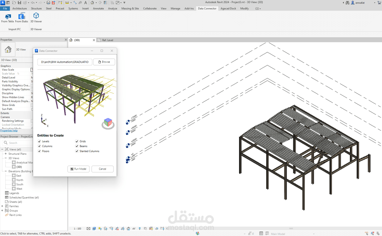382x236 pixels.
Task: Click the Detail Level icon in view control bar
Action: click(89, 228)
